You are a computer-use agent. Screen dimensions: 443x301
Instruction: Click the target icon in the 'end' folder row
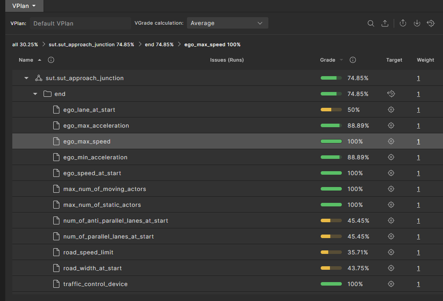click(391, 94)
